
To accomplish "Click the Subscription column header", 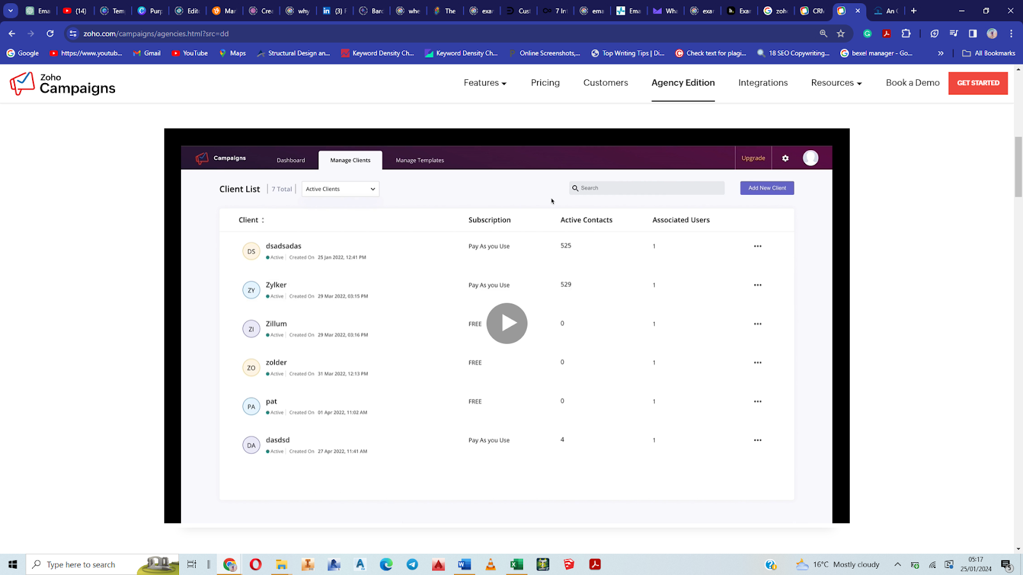I will click(x=489, y=220).
